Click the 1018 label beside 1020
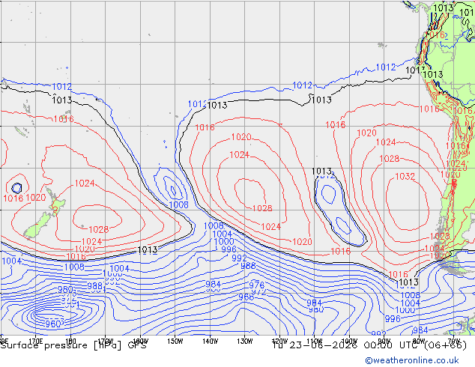 click(x=13, y=198)
